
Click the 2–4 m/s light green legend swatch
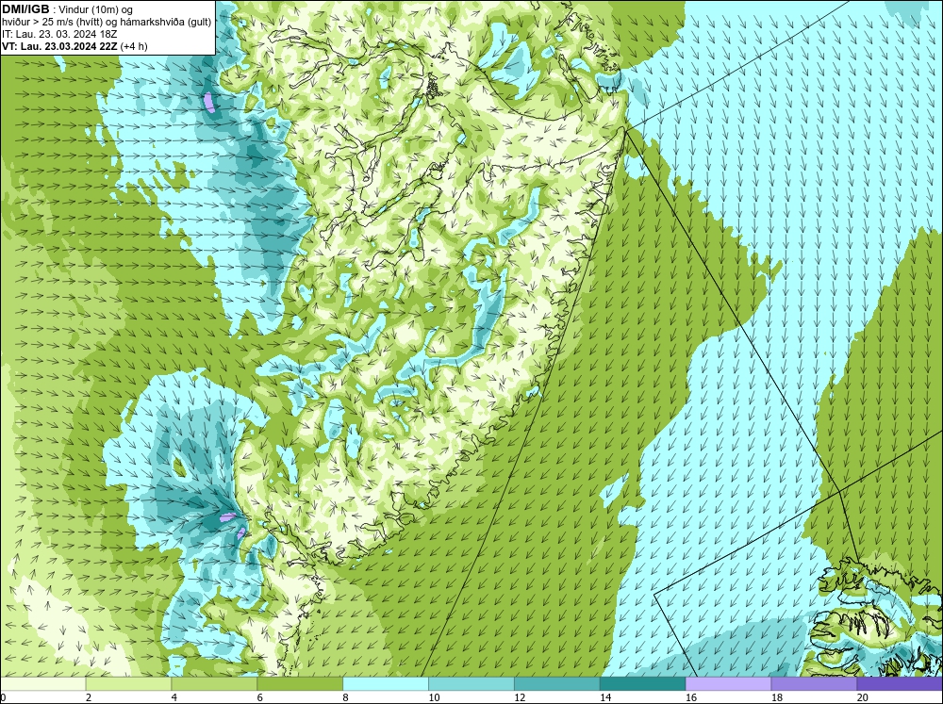click(128, 684)
